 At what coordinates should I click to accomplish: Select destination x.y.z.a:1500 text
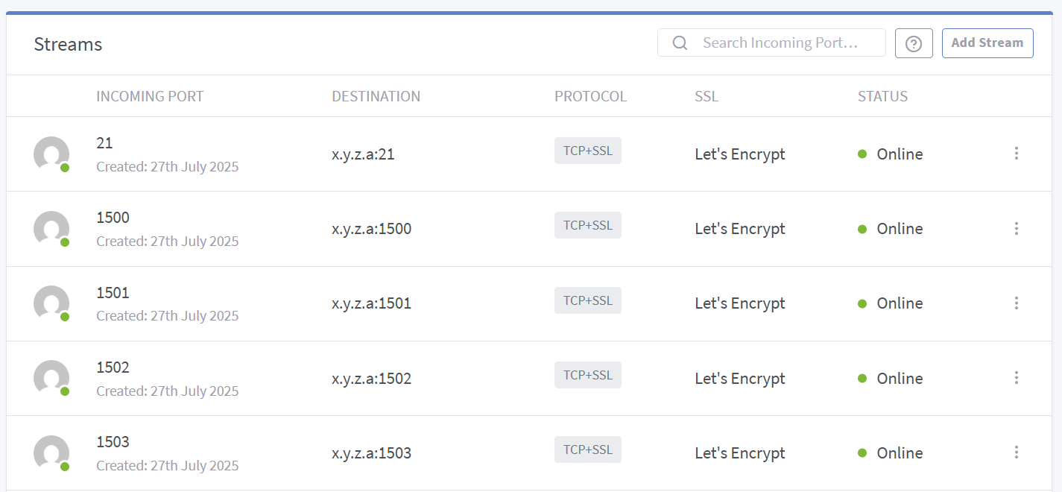[371, 229]
